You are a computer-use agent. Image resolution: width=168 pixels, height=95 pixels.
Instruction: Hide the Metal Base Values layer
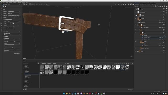[135, 12]
